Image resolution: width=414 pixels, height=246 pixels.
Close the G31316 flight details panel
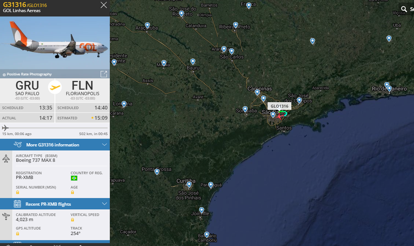coord(104,5)
